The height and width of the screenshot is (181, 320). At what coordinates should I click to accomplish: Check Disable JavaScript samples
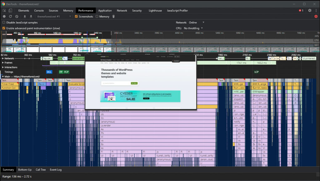point(4,22)
